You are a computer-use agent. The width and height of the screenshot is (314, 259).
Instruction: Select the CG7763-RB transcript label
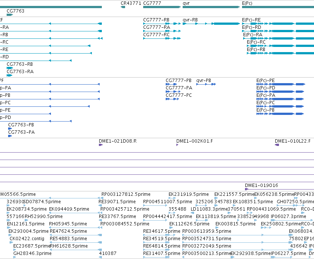(x=20, y=64)
